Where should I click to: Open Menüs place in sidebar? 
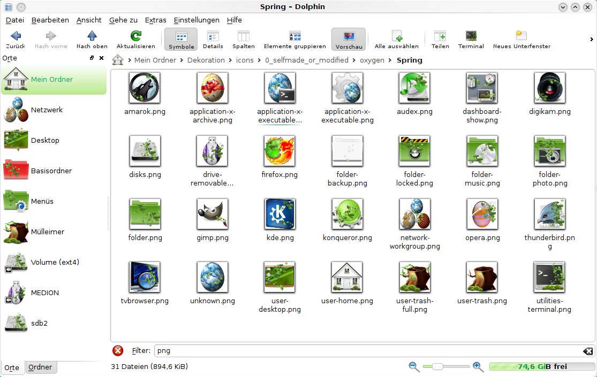[54, 201]
